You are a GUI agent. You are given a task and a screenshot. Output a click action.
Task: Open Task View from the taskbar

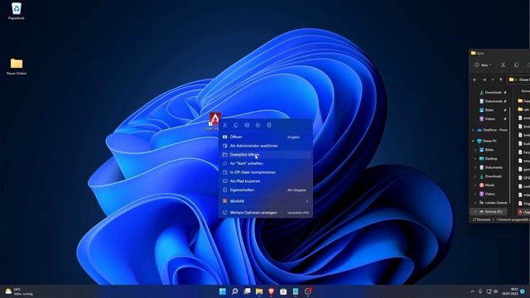tap(247, 291)
